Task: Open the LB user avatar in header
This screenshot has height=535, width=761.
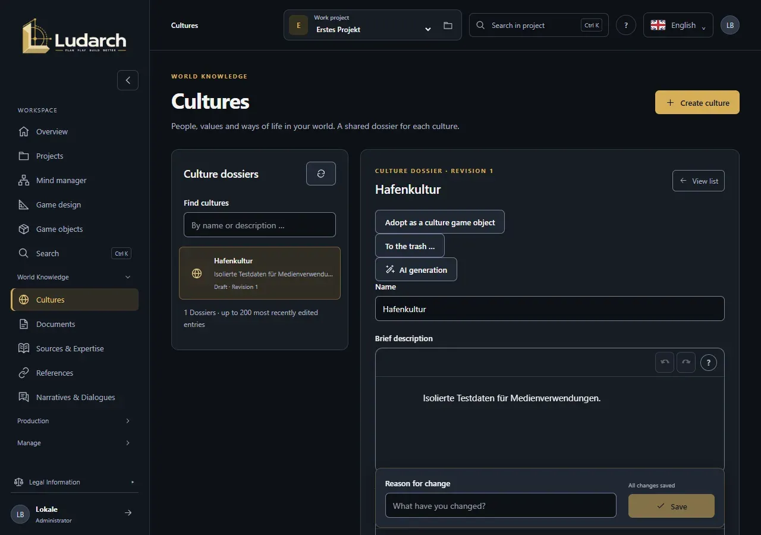Action: [x=730, y=25]
